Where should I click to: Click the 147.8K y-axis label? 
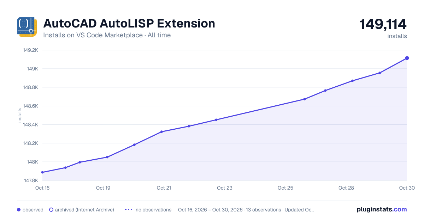click(x=30, y=180)
